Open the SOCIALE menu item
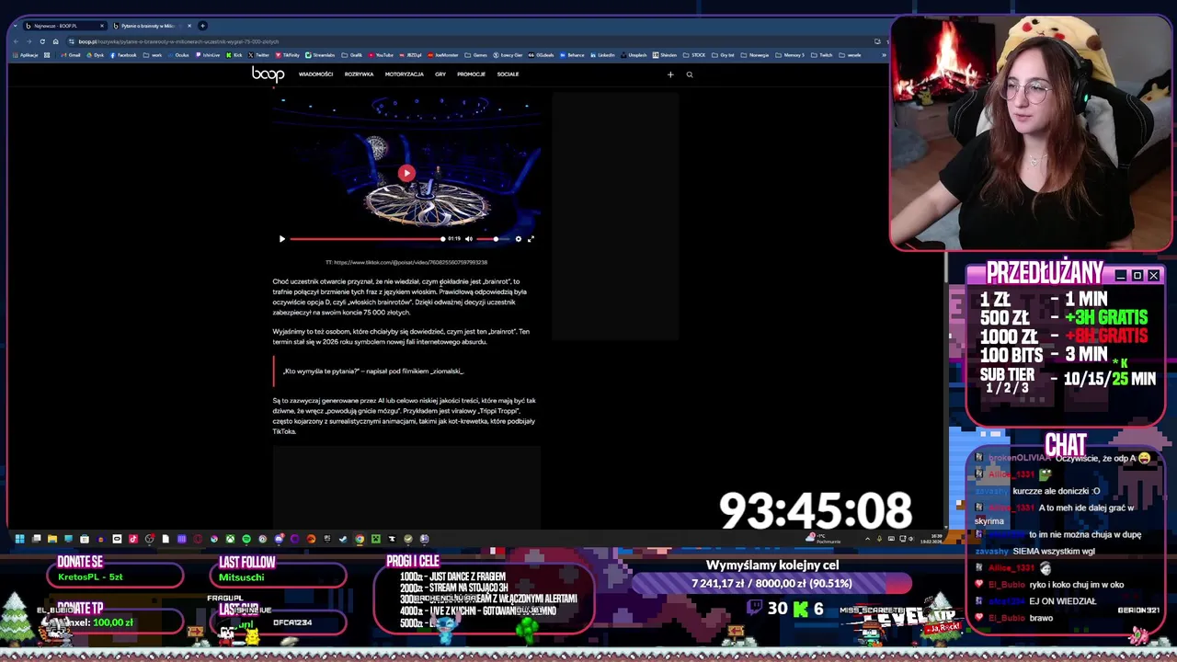Image resolution: width=1177 pixels, height=662 pixels. pyautogui.click(x=508, y=74)
